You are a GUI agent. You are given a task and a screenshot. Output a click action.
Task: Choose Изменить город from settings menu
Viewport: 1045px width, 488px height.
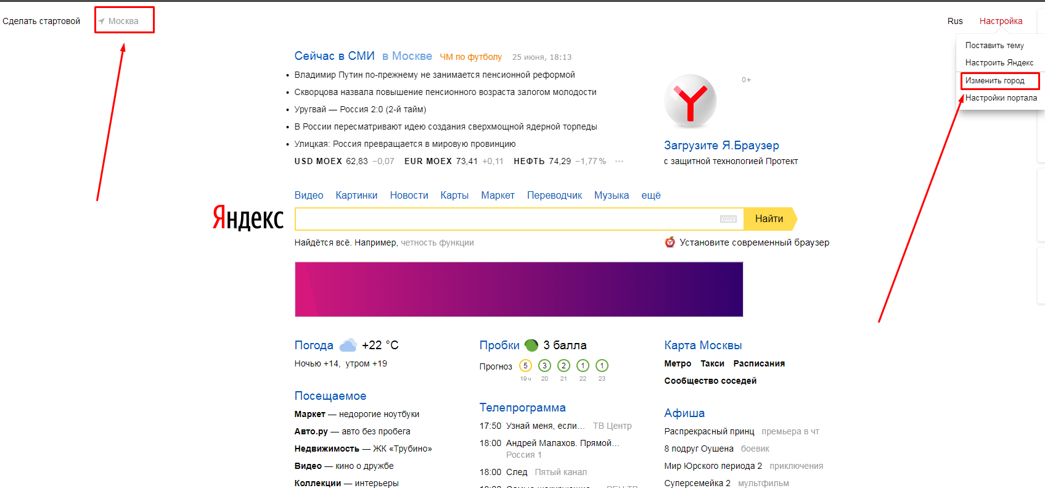click(994, 81)
